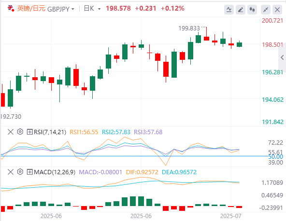Open MACD indicator settings gear
Image resolution: width=286 pixels, height=221 pixels.
pos(20,172)
